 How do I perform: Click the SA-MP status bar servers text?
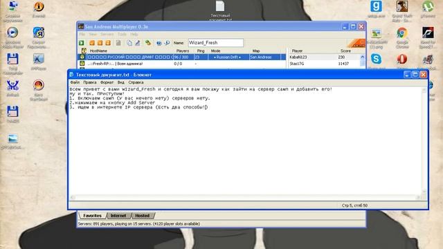pyautogui.click(x=139, y=224)
